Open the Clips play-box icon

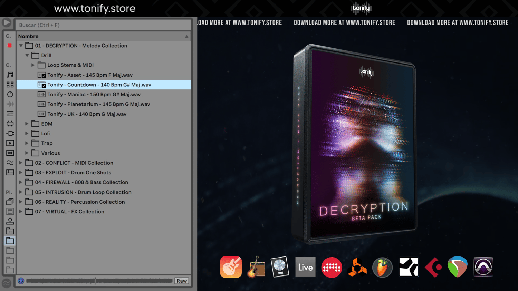(x=10, y=143)
